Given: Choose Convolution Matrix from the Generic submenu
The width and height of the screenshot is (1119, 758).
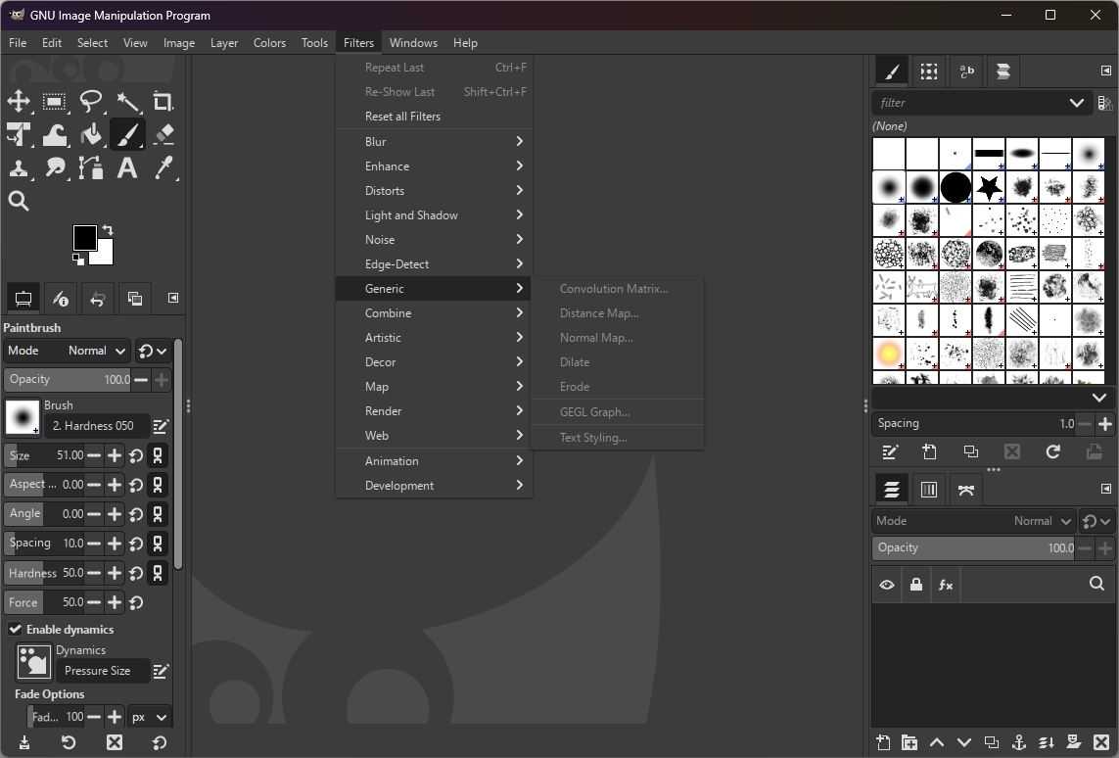Looking at the screenshot, I should pyautogui.click(x=614, y=288).
